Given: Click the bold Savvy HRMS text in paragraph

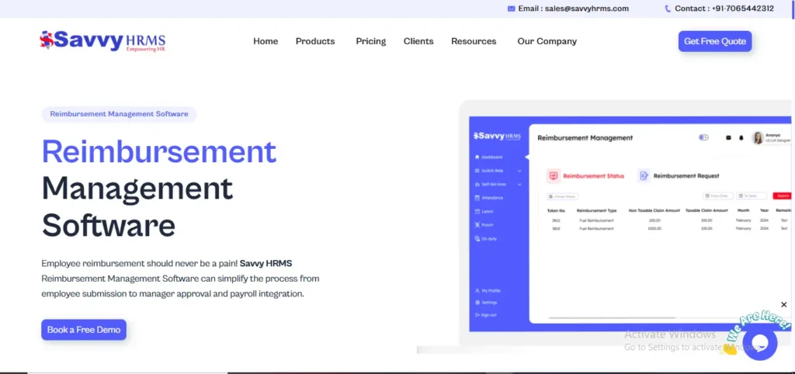Looking at the screenshot, I should click(x=266, y=264).
